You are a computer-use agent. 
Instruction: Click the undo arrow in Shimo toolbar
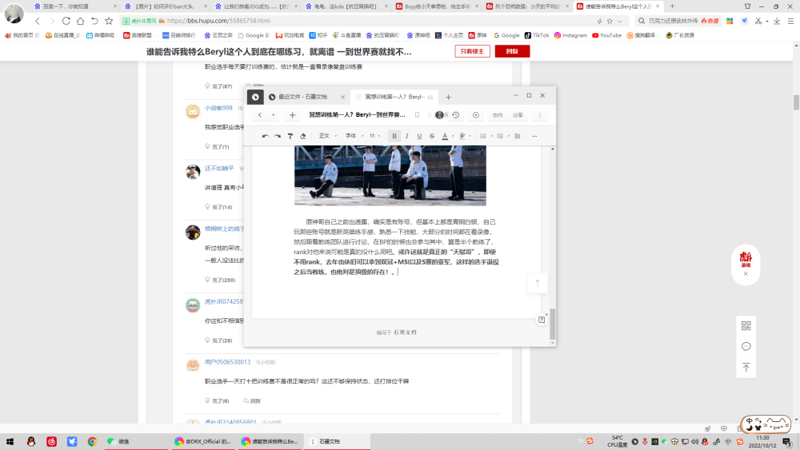tap(266, 136)
